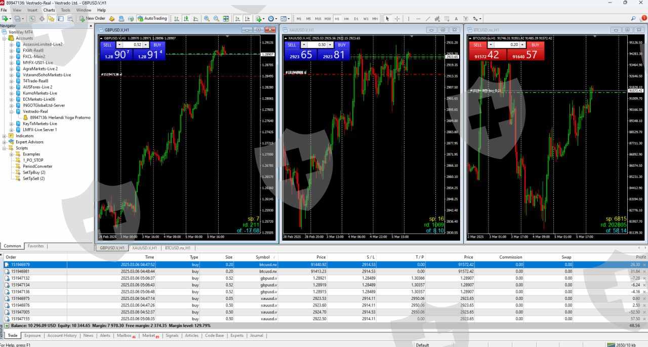Collapse the Vestrado-Real account node
Screen dimensions: 648x347
[12, 111]
